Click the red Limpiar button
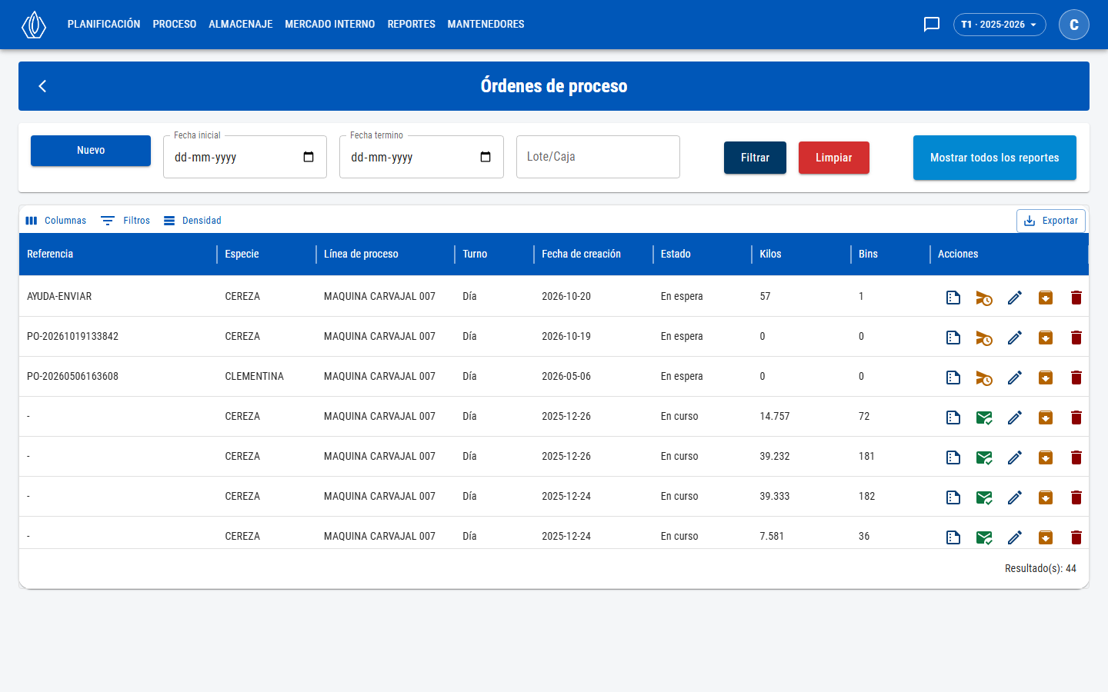1108x692 pixels. click(834, 158)
